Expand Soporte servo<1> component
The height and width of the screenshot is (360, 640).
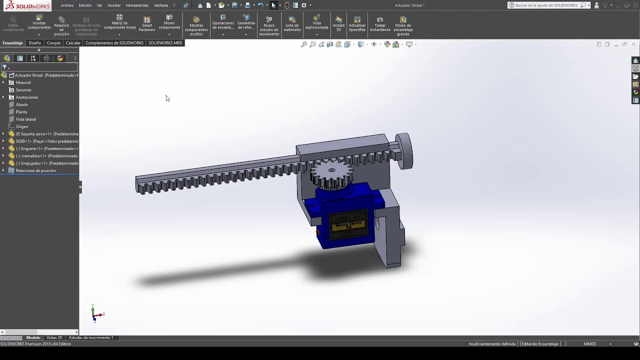(3, 134)
